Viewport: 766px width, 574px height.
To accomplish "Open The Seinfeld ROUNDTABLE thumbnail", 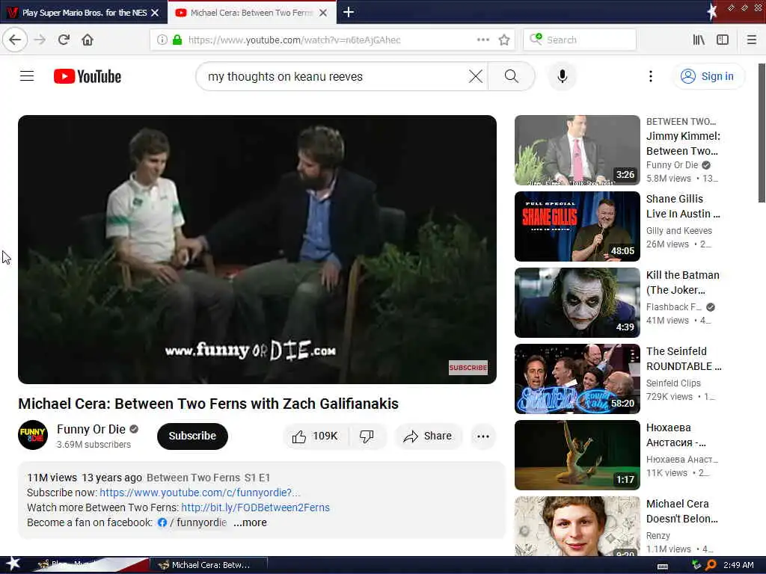I will [577, 378].
